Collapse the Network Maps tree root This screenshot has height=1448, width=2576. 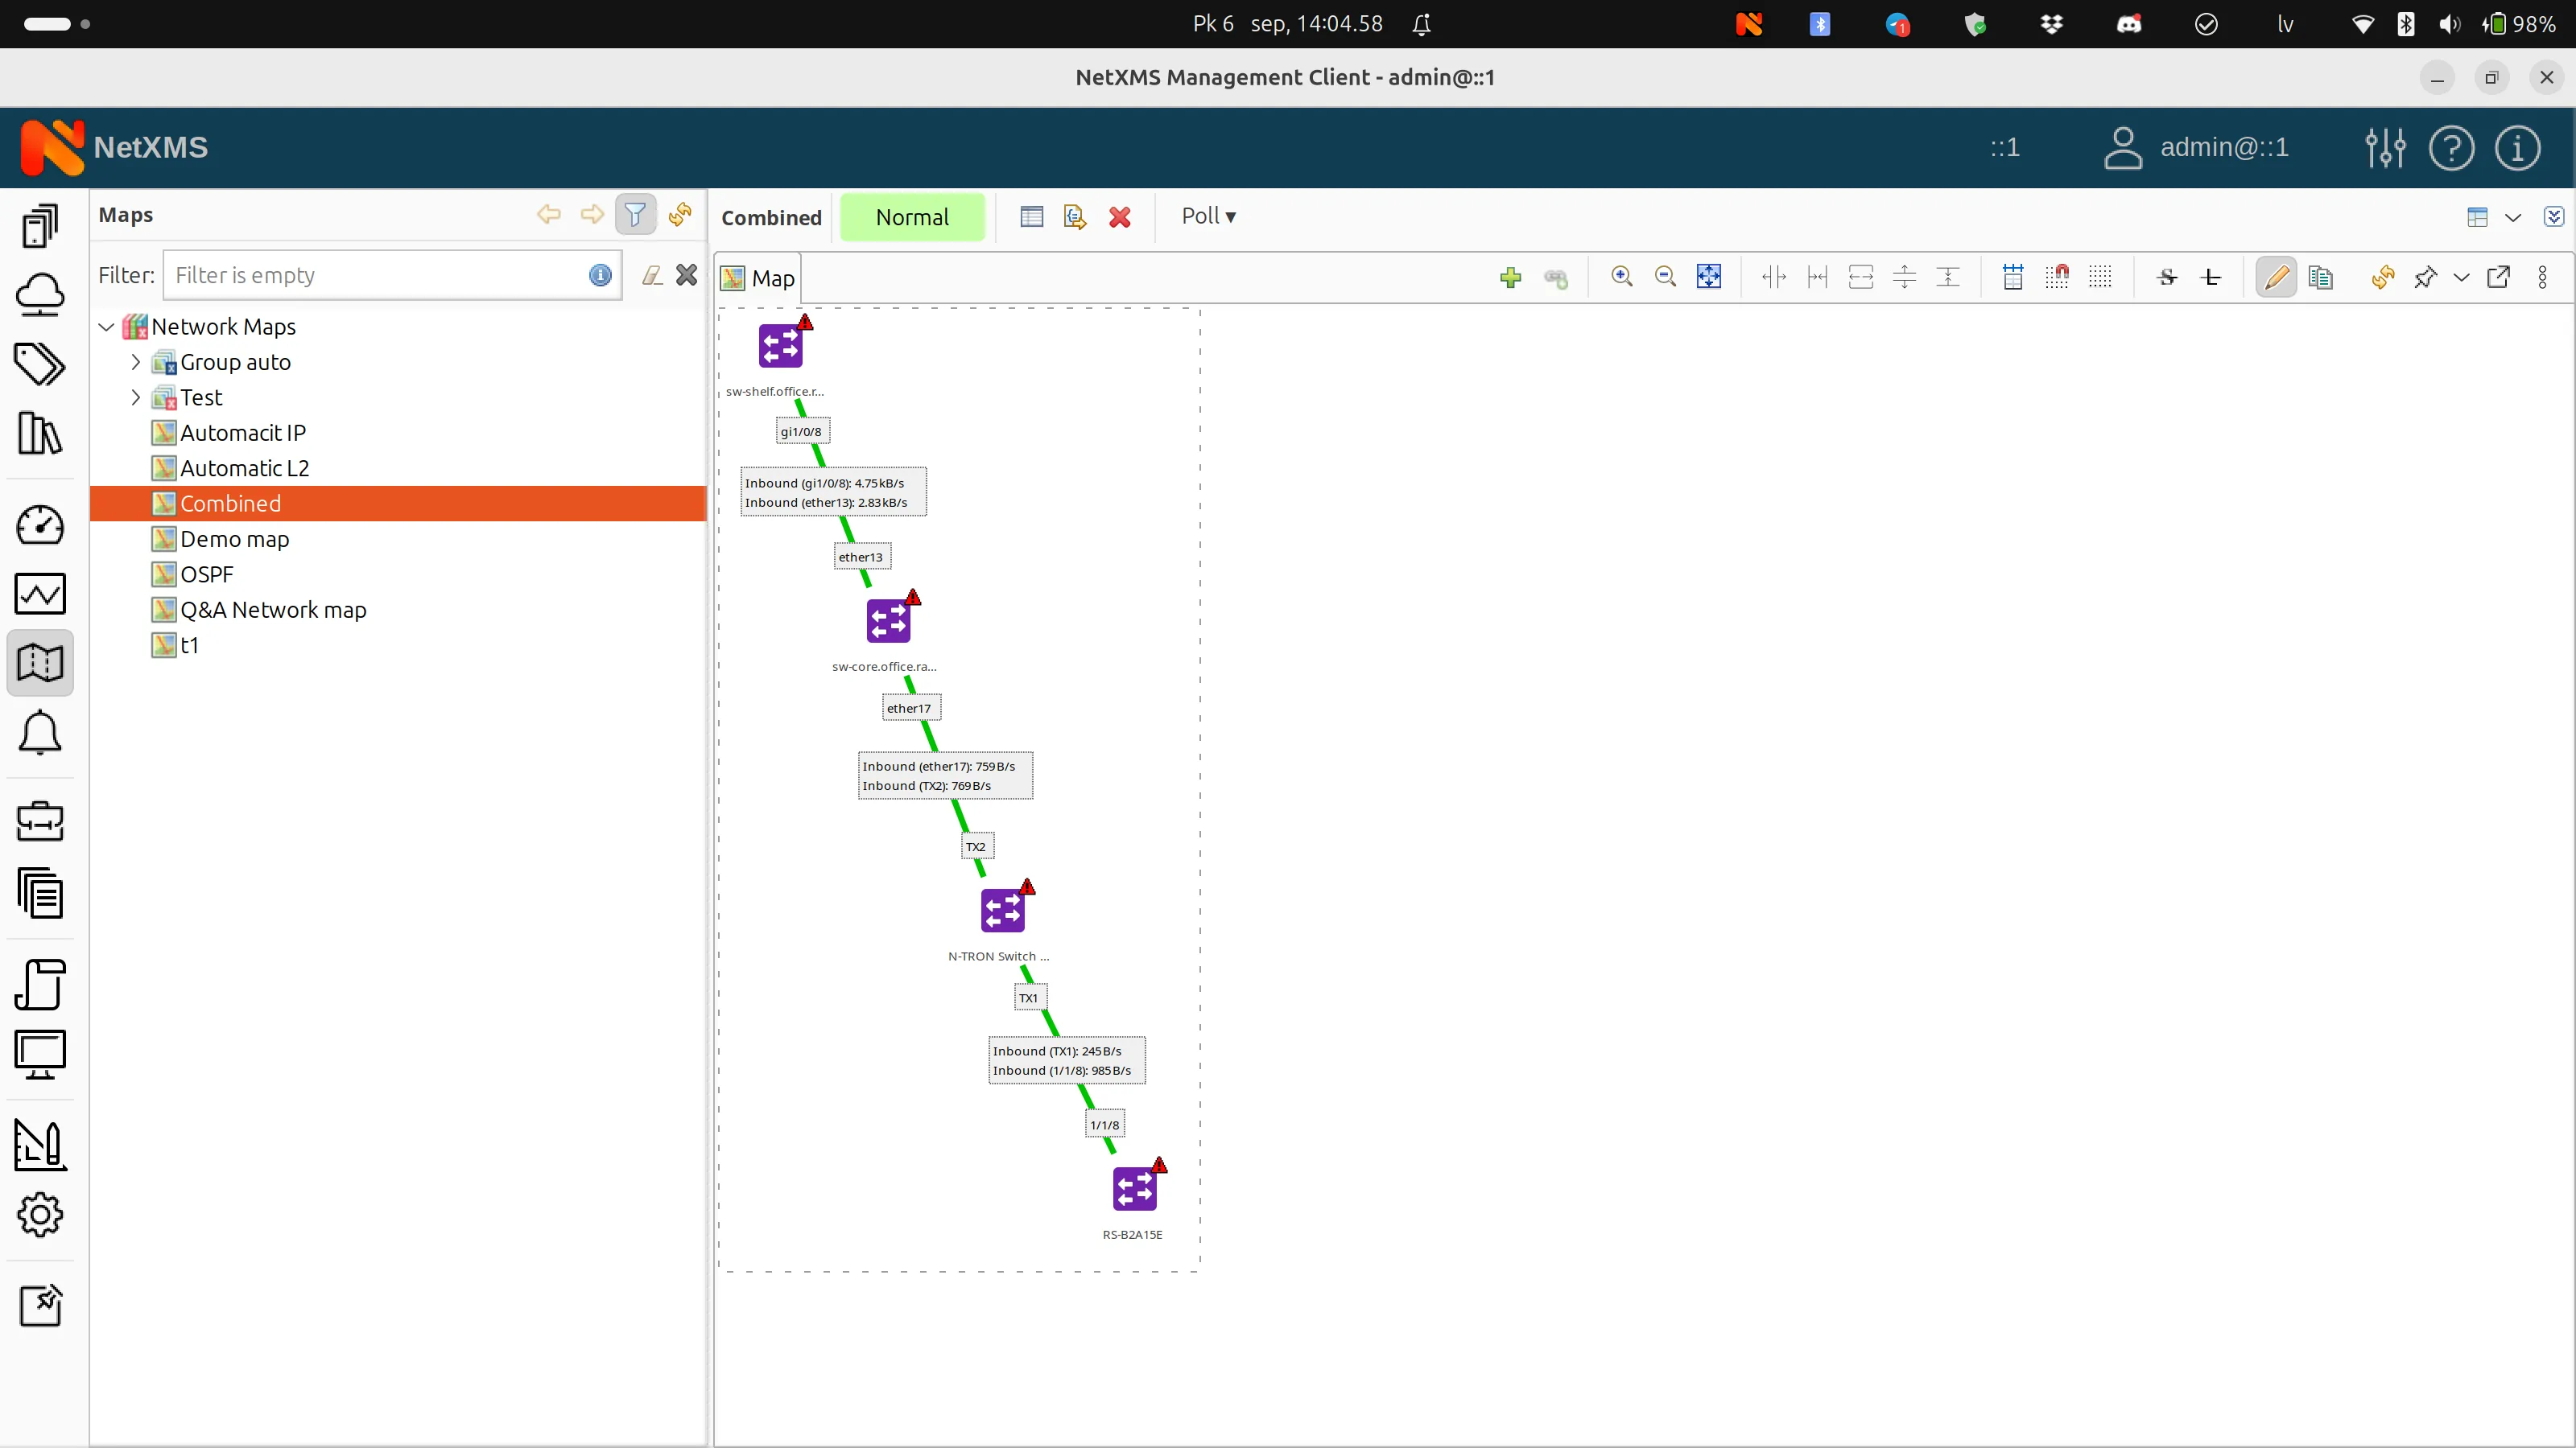click(105, 326)
